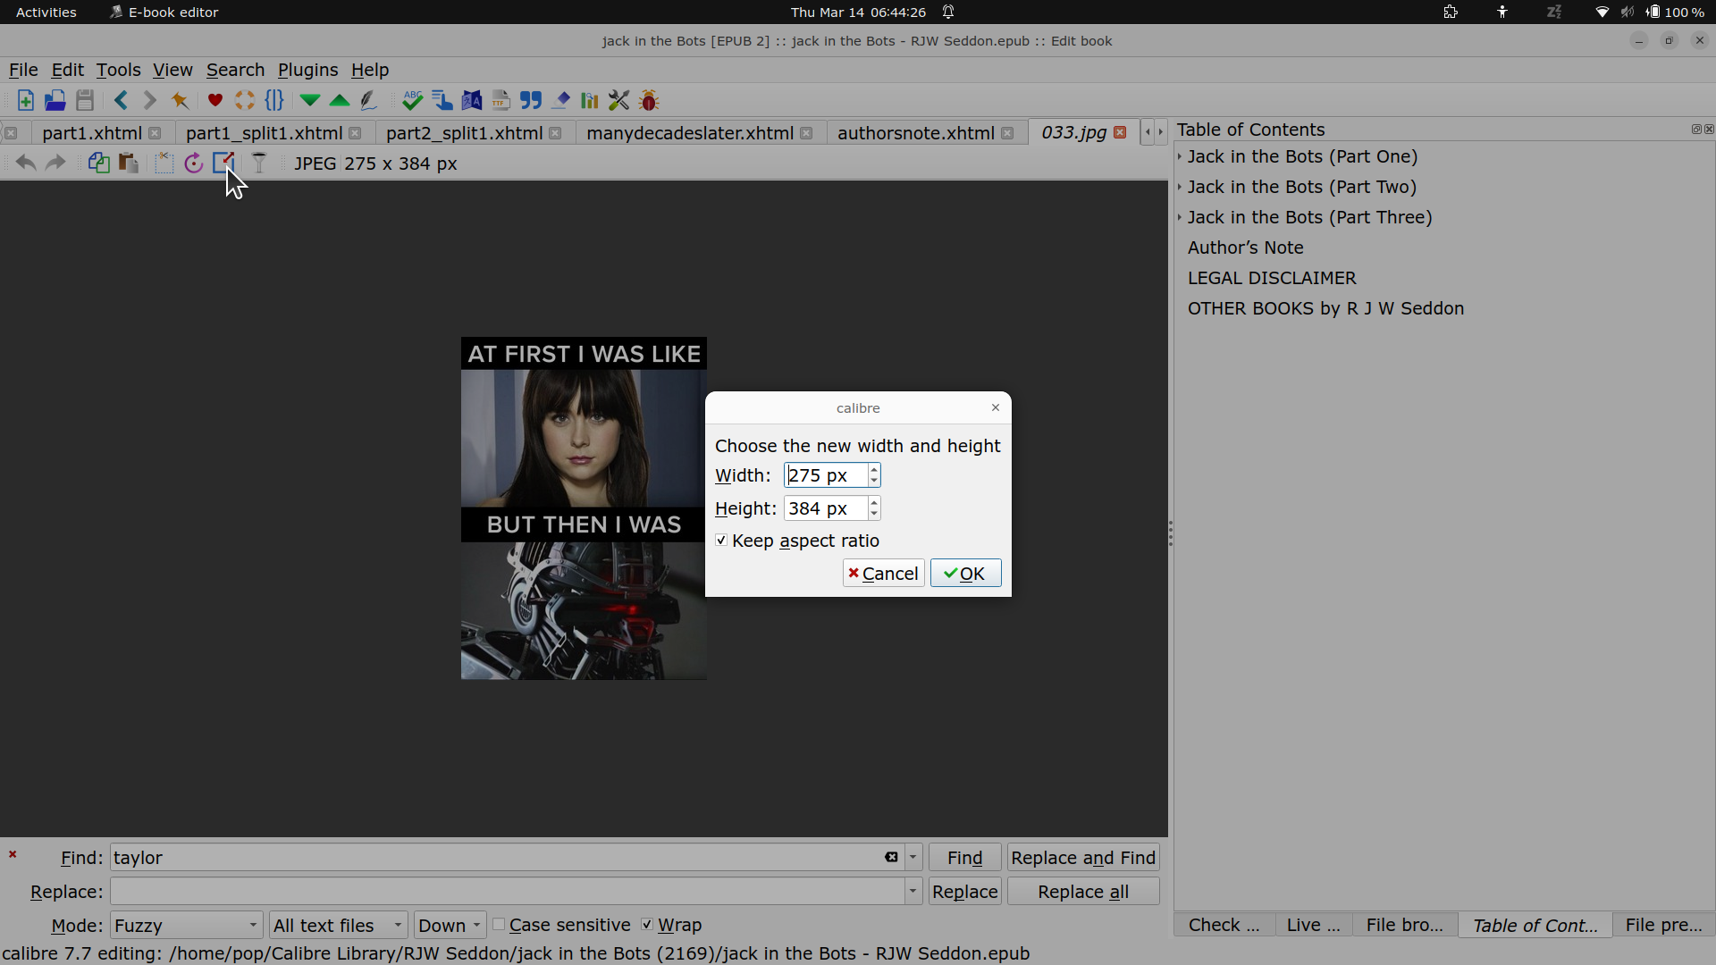Image resolution: width=1716 pixels, height=965 pixels.
Task: Toggle the Wrap search checkbox
Action: (647, 925)
